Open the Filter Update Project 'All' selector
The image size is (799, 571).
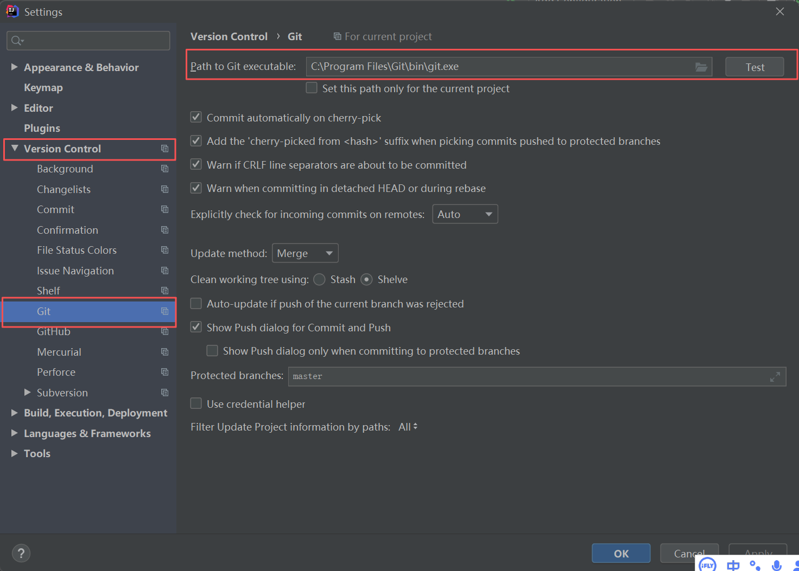click(x=408, y=427)
